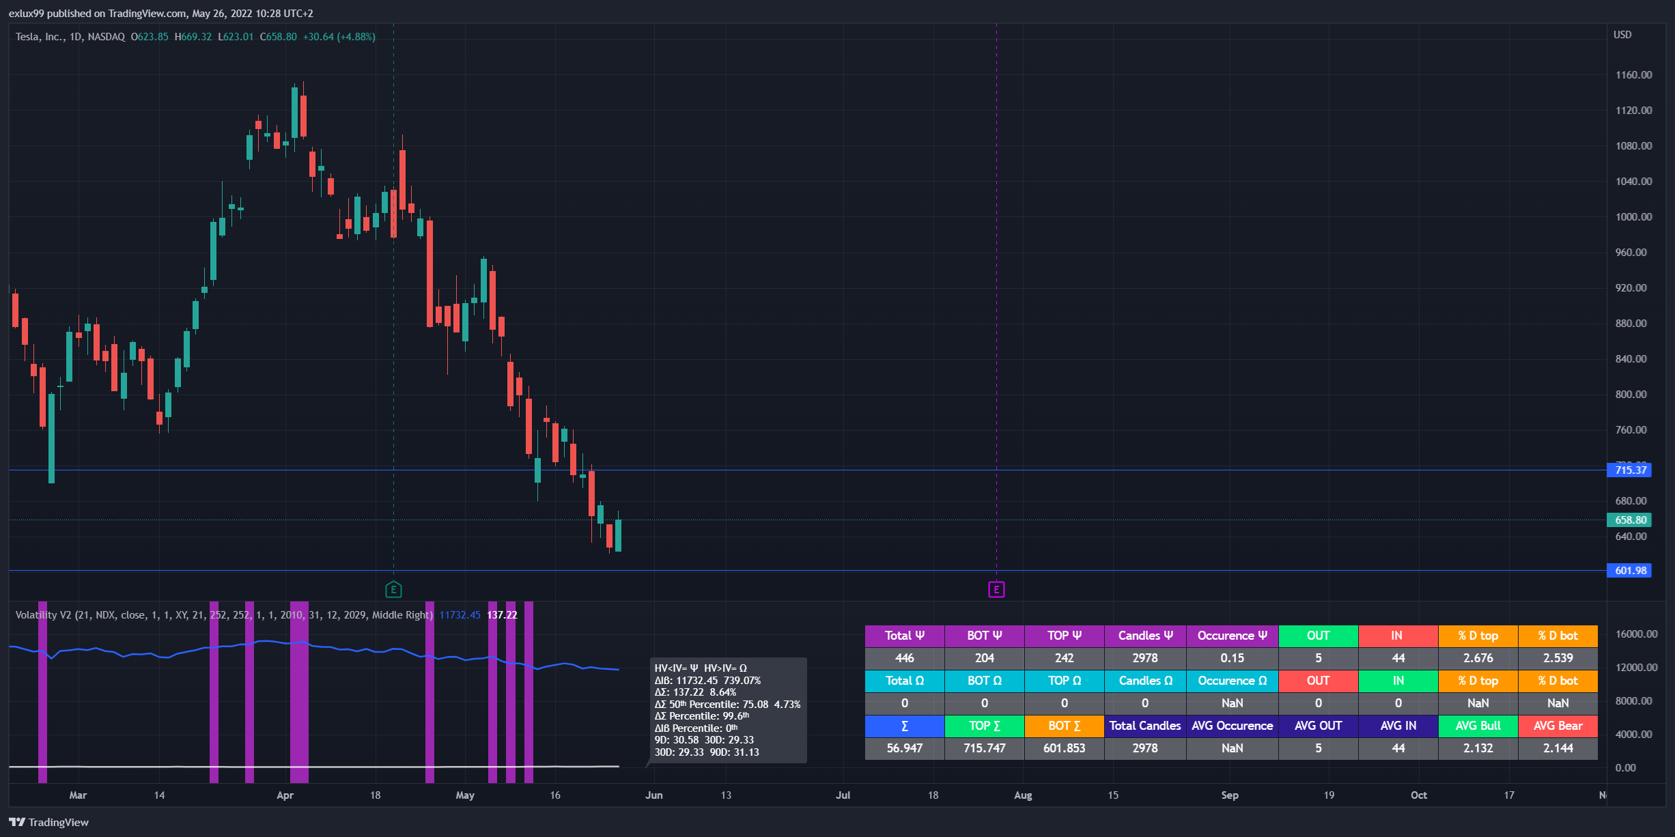Click the purple upcoming earnings E marker

[x=996, y=589]
